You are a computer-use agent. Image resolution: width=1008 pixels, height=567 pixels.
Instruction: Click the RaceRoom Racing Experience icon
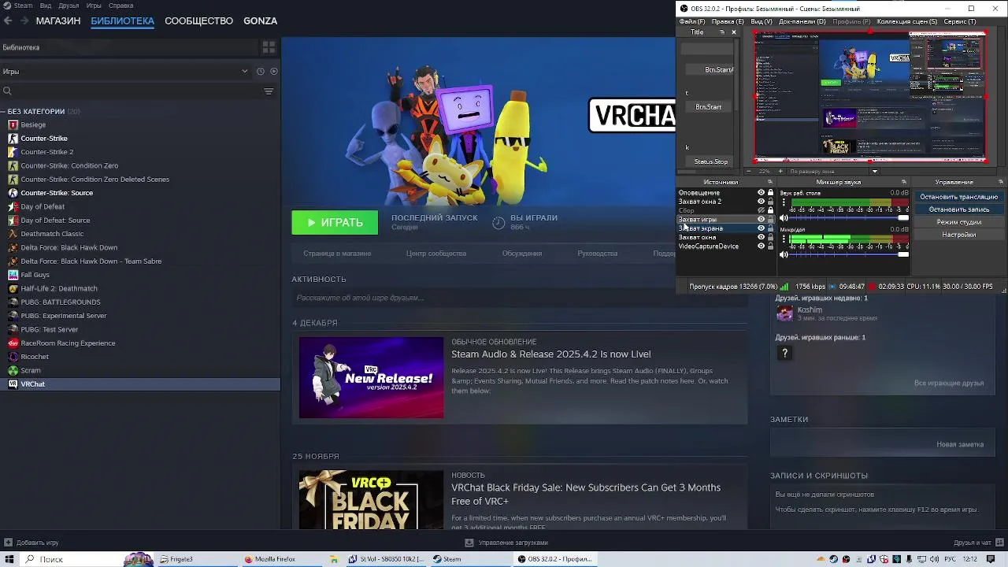(13, 343)
